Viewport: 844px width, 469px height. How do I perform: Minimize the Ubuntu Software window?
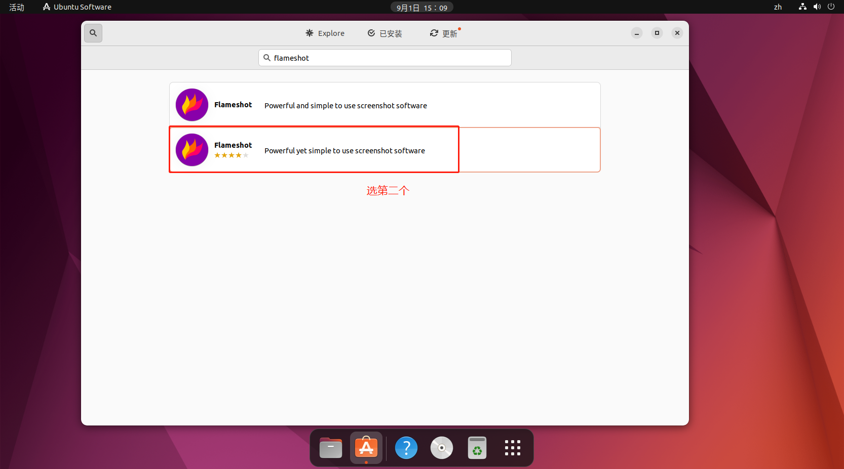tap(637, 33)
